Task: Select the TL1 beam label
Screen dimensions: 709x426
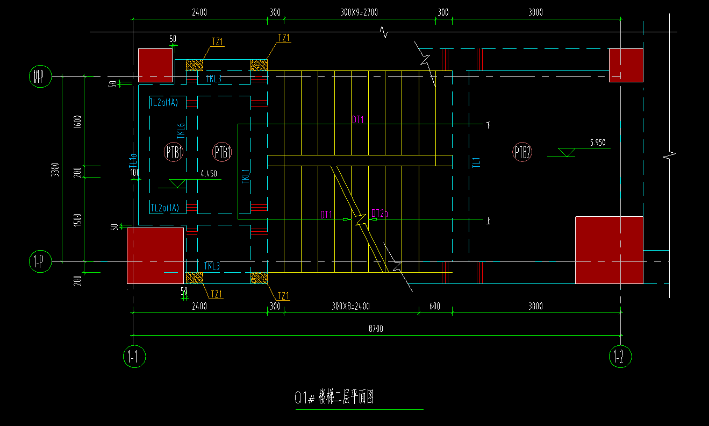Action: (476, 163)
